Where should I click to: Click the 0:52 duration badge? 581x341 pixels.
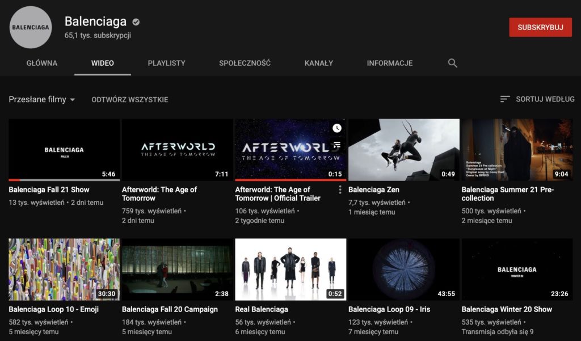click(335, 294)
